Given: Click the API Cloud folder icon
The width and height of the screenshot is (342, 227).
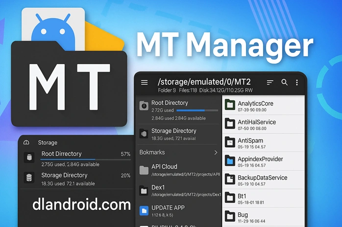Looking at the screenshot, I should [x=144, y=170].
